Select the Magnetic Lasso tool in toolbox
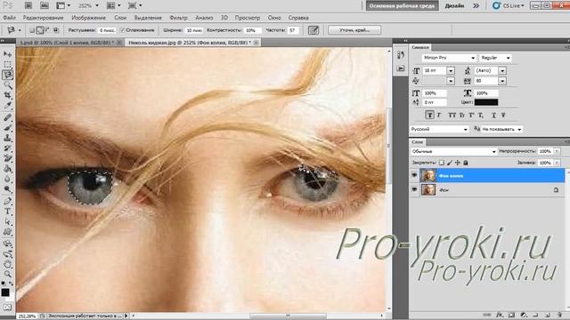The height and width of the screenshot is (320, 570). point(7,75)
